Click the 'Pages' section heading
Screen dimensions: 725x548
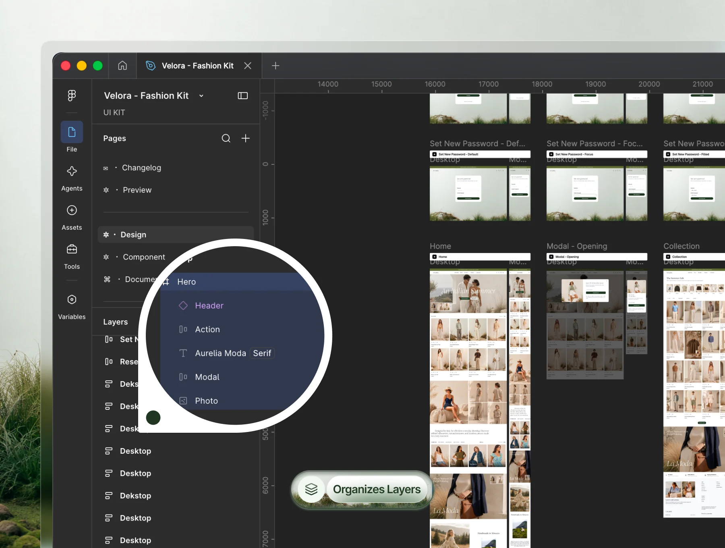tap(114, 138)
